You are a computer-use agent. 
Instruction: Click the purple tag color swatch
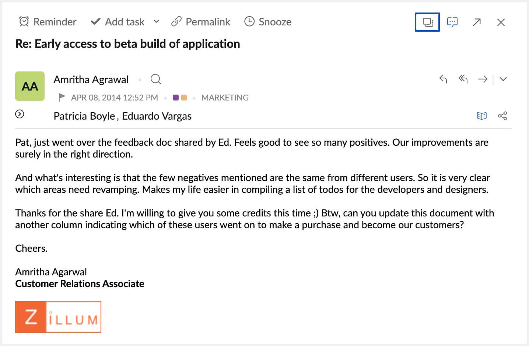click(x=176, y=98)
